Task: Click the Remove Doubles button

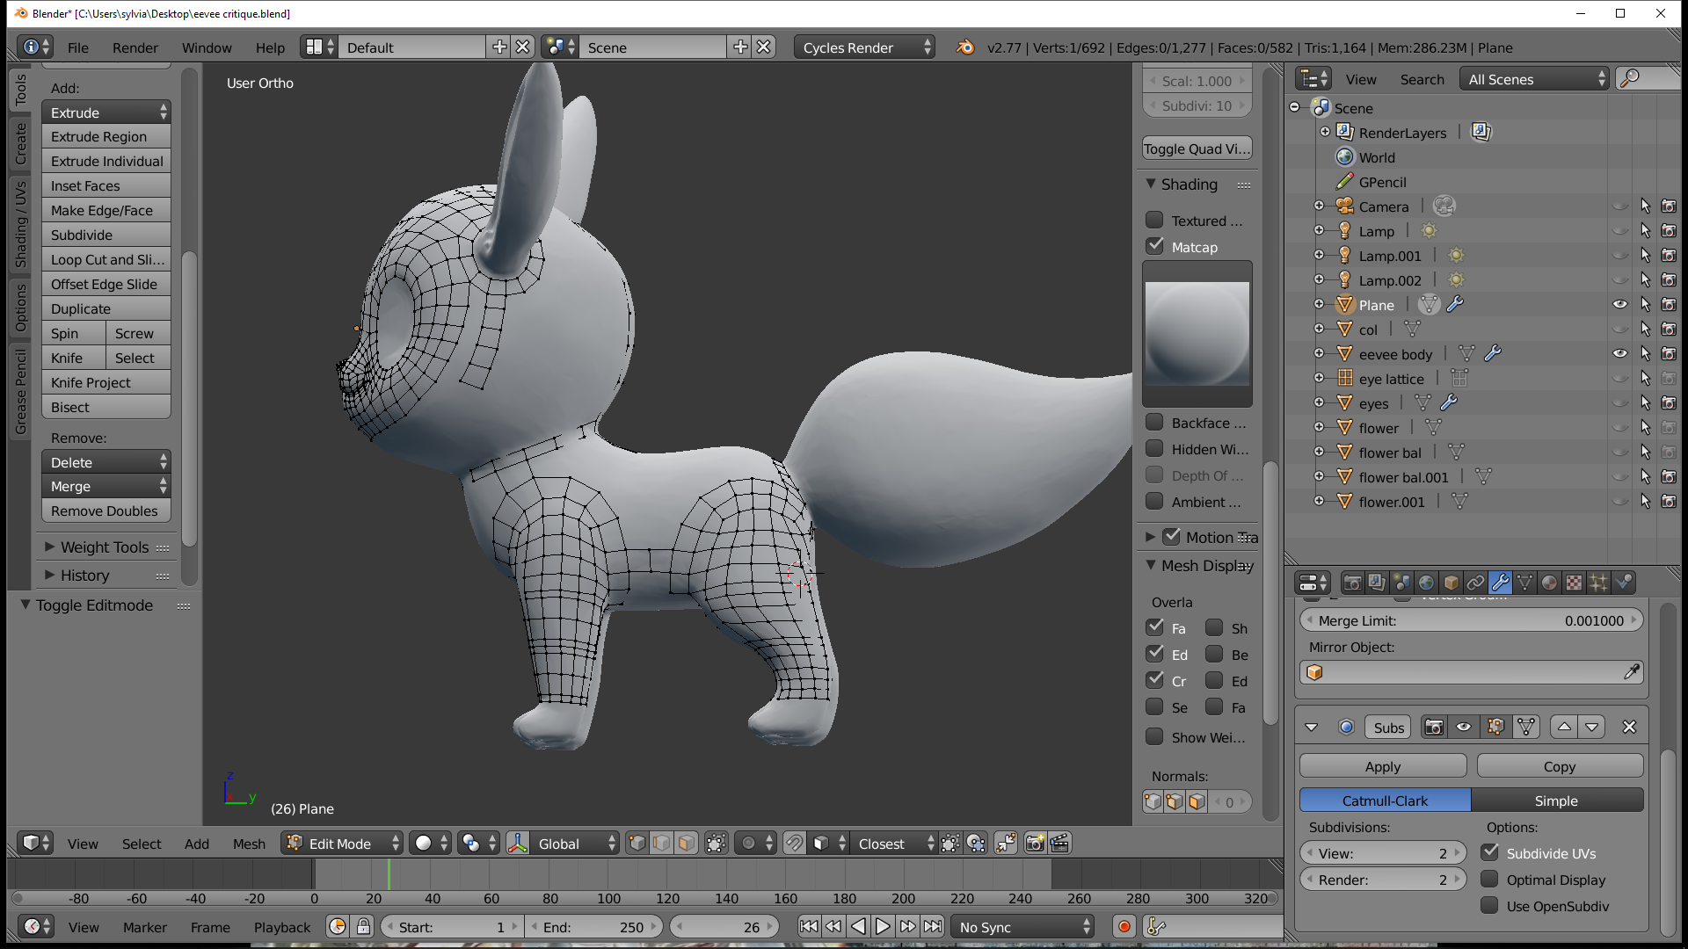Action: point(105,511)
